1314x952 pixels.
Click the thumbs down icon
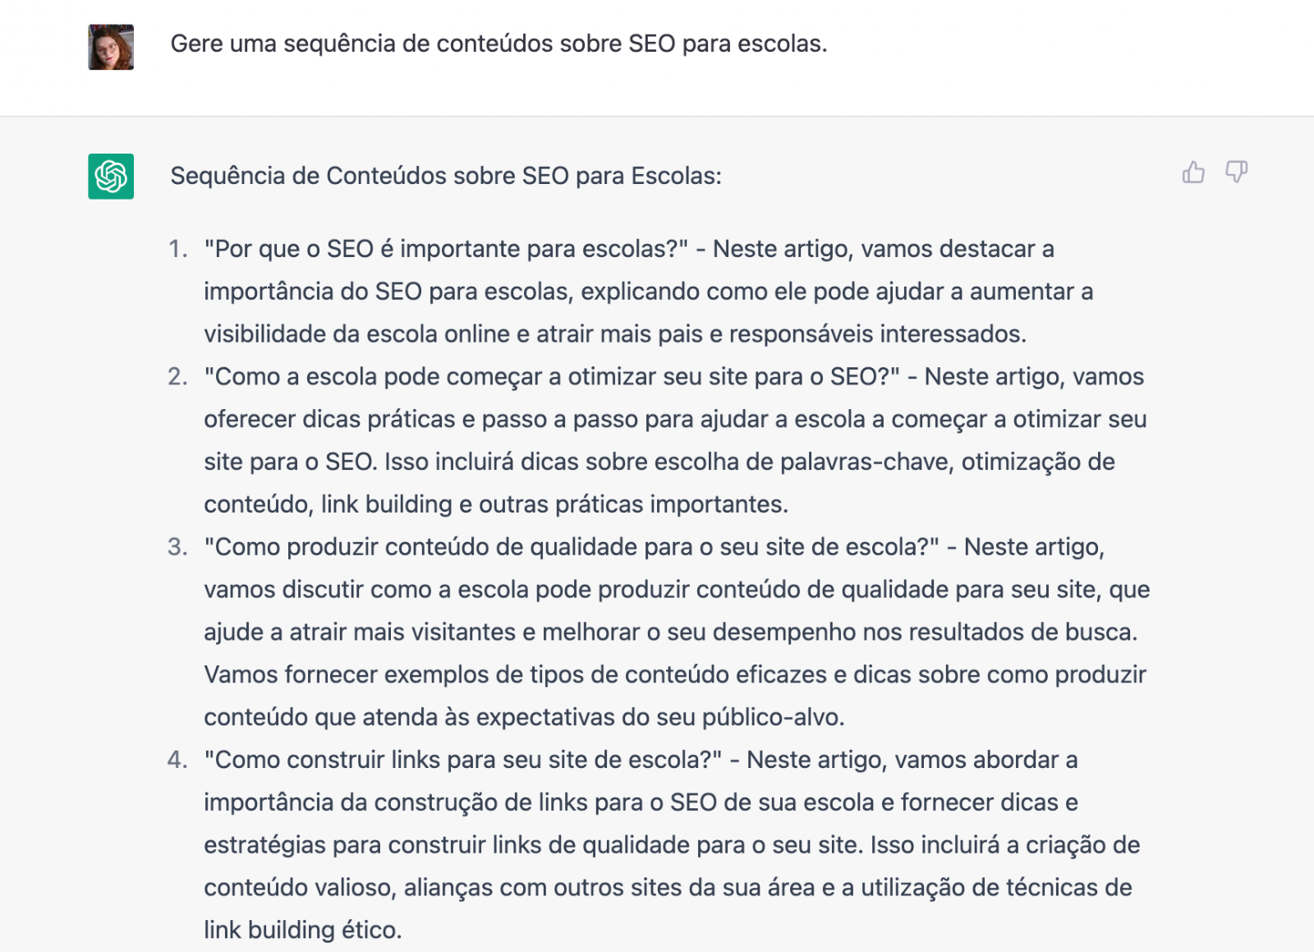(x=1236, y=172)
